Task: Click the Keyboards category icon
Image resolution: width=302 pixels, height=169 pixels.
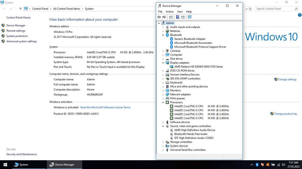Action: click(x=167, y=82)
